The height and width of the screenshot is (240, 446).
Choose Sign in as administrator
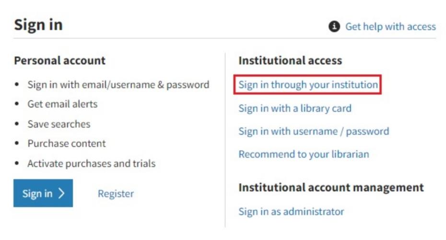coord(291,212)
